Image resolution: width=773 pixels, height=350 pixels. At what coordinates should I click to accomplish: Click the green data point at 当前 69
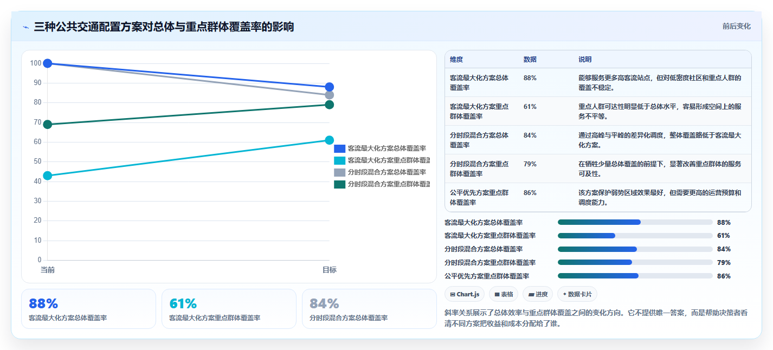[48, 125]
